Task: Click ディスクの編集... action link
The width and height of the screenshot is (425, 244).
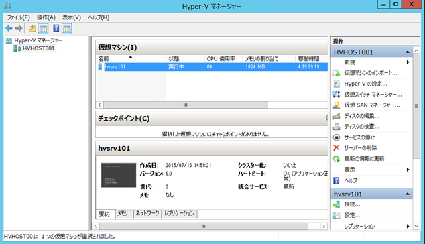Action: pos(361,116)
